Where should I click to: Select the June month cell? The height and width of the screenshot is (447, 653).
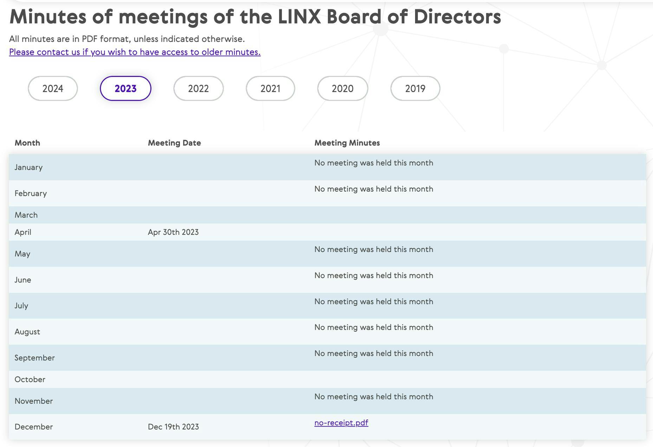click(23, 280)
